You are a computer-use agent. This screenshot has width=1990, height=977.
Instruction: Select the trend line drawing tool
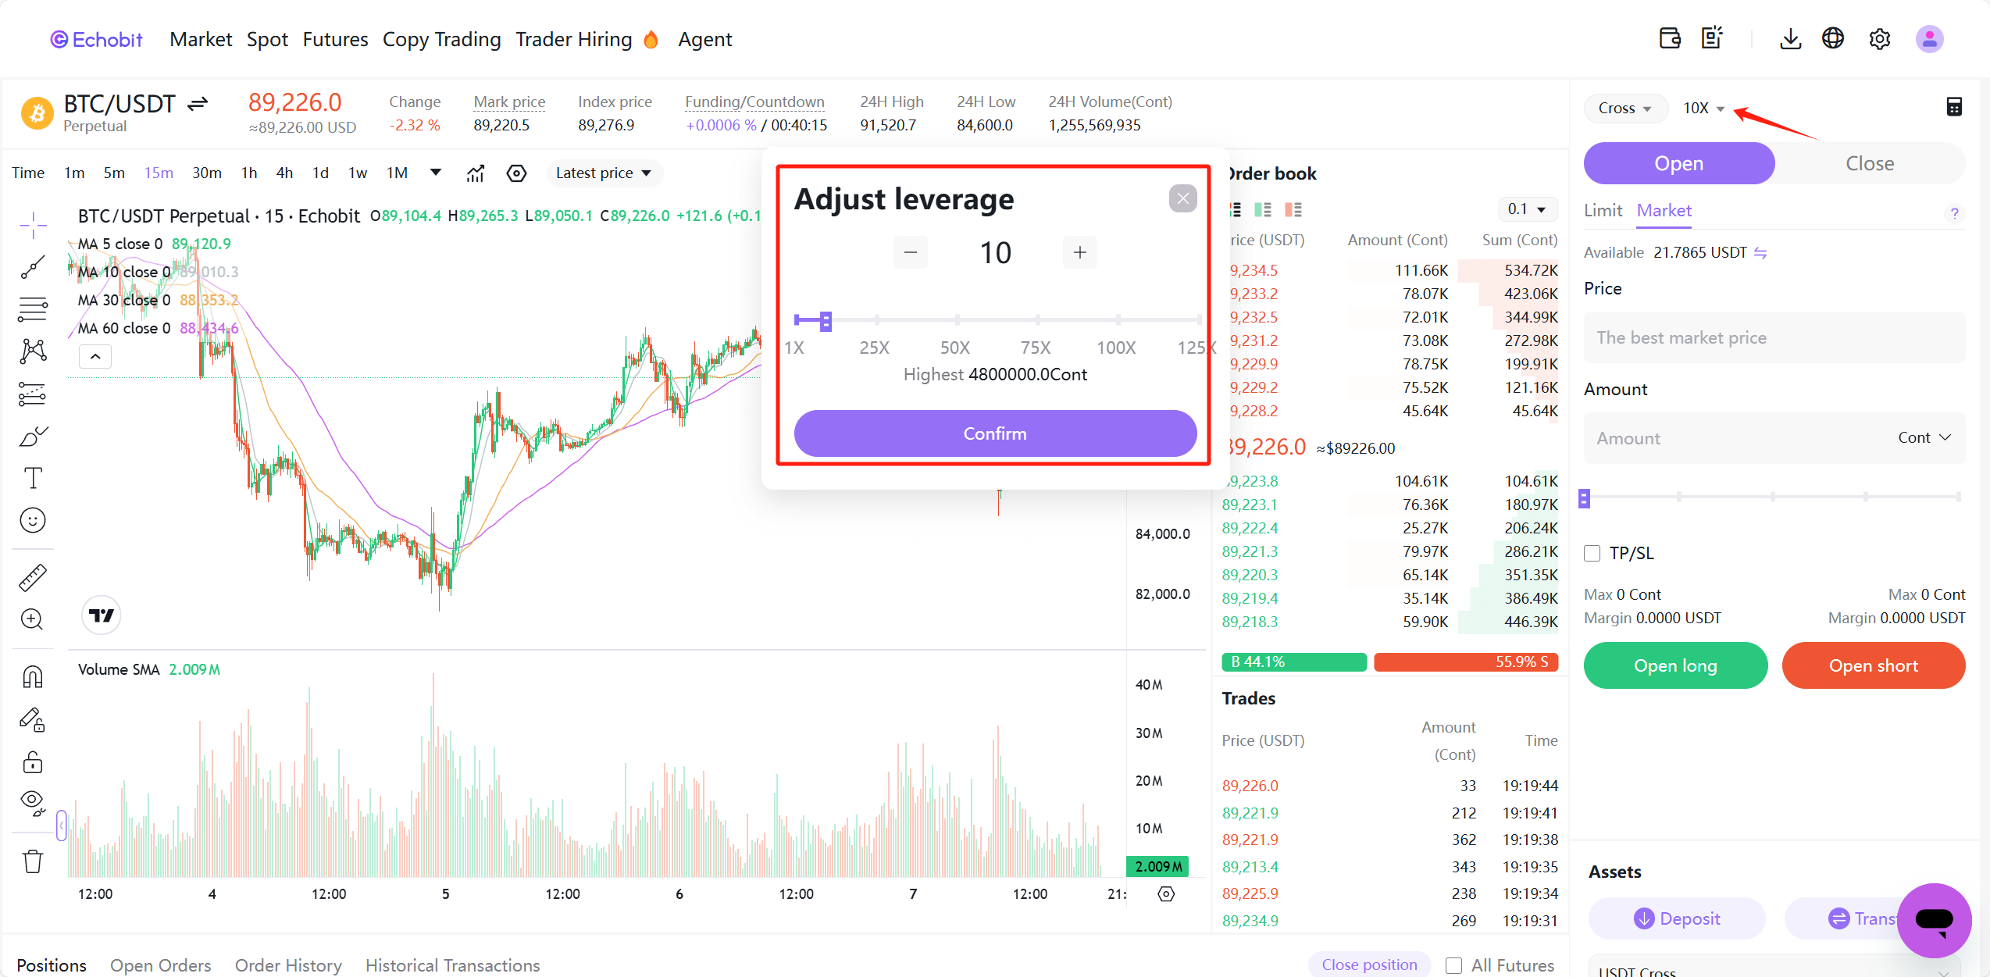pyautogui.click(x=33, y=267)
